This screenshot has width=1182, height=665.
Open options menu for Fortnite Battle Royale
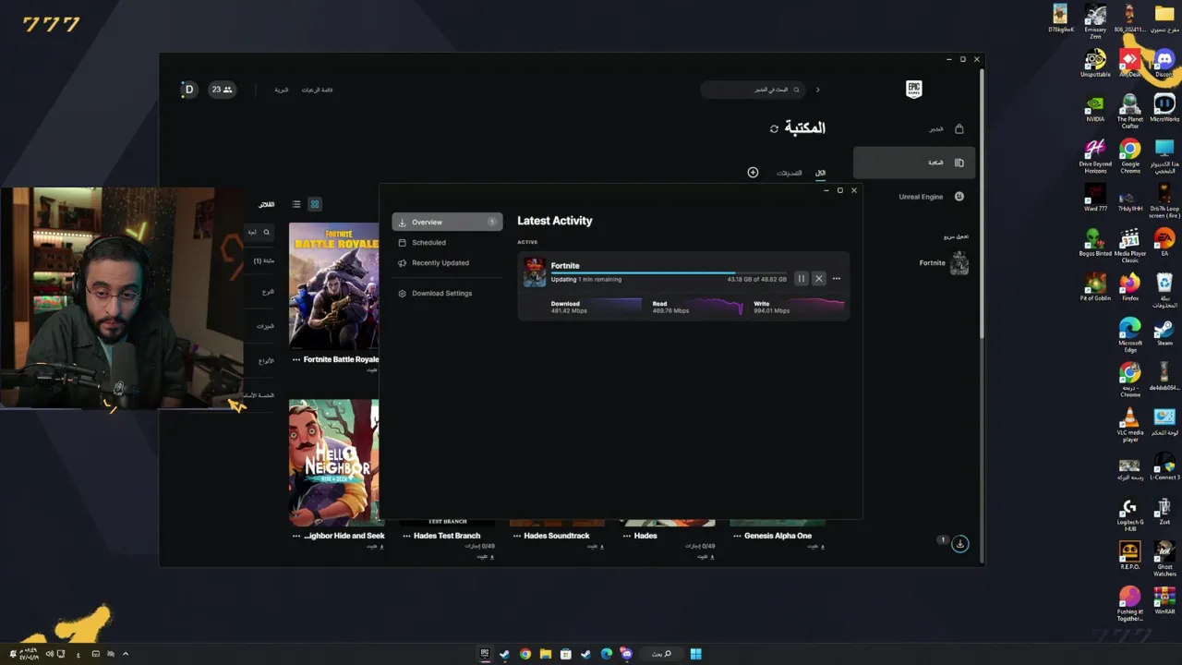tap(296, 359)
